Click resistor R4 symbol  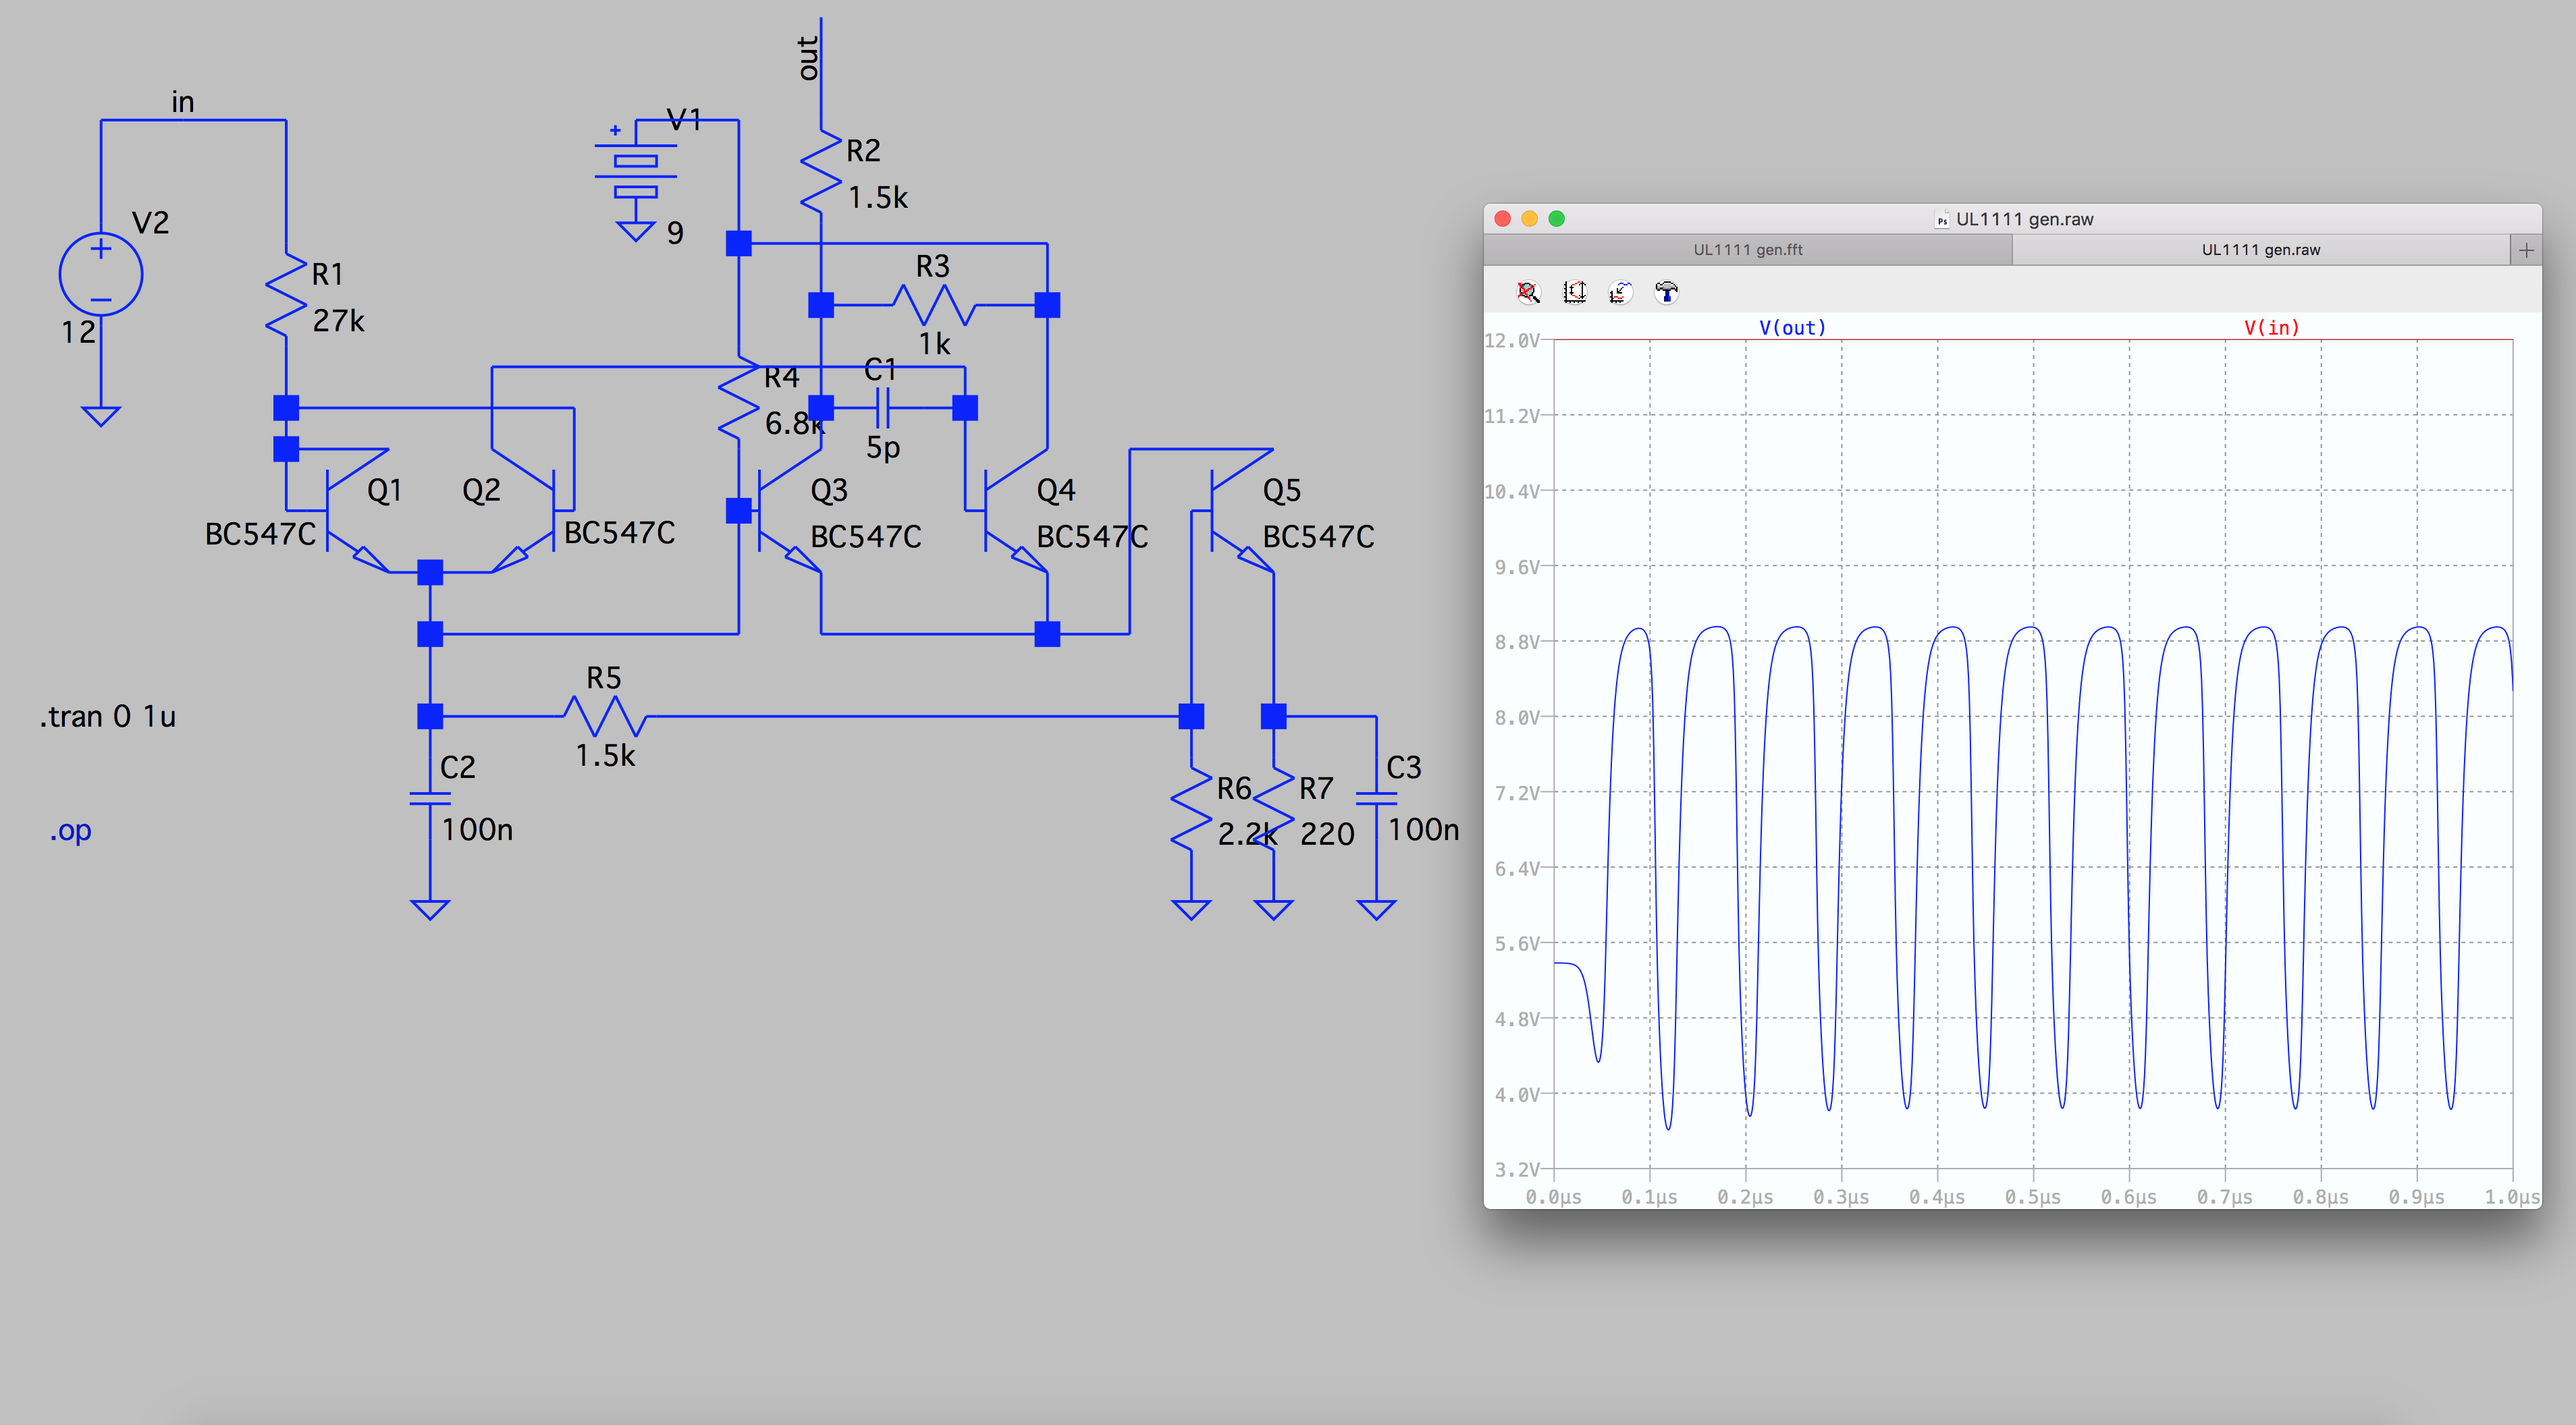pos(739,397)
